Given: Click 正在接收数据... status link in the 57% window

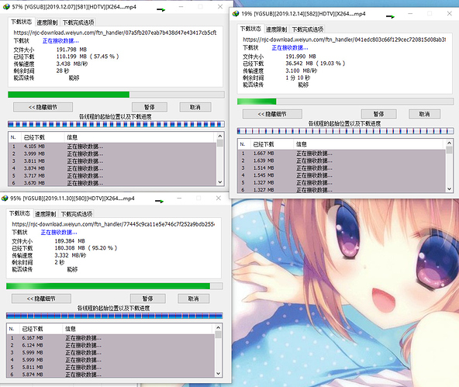Looking at the screenshot, I should (x=60, y=41).
